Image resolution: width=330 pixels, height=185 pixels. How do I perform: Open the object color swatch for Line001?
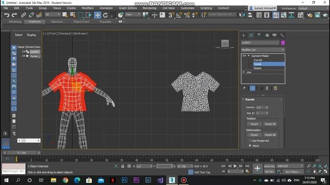(x=283, y=43)
